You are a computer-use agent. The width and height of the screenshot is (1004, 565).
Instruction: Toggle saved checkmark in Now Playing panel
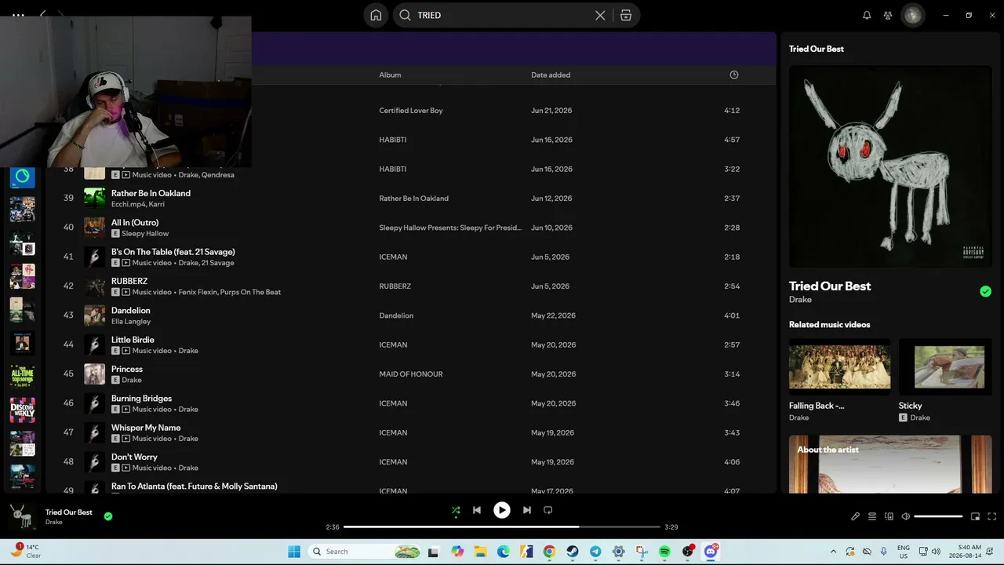click(x=985, y=292)
